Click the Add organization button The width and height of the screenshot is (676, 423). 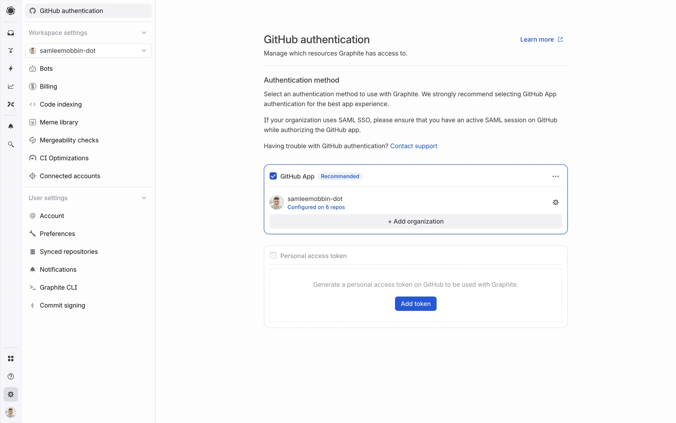(415, 221)
